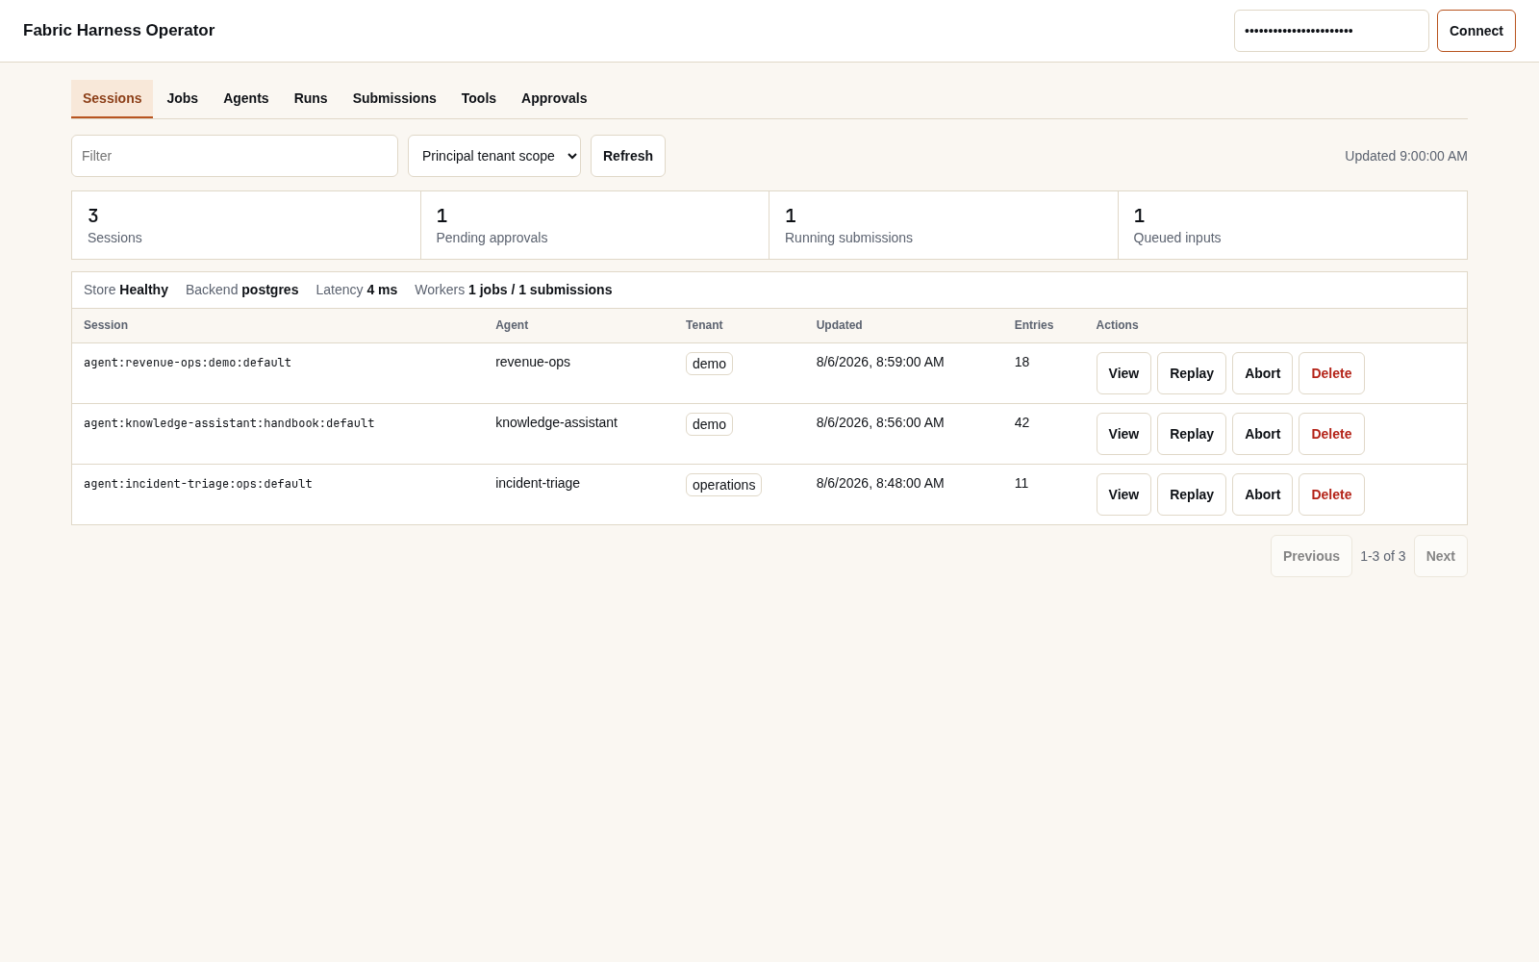Abort the knowledge-assistant session
This screenshot has height=962, width=1539.
[x=1262, y=434]
